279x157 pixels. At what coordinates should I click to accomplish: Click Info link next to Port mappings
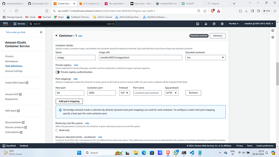(x=75, y=79)
